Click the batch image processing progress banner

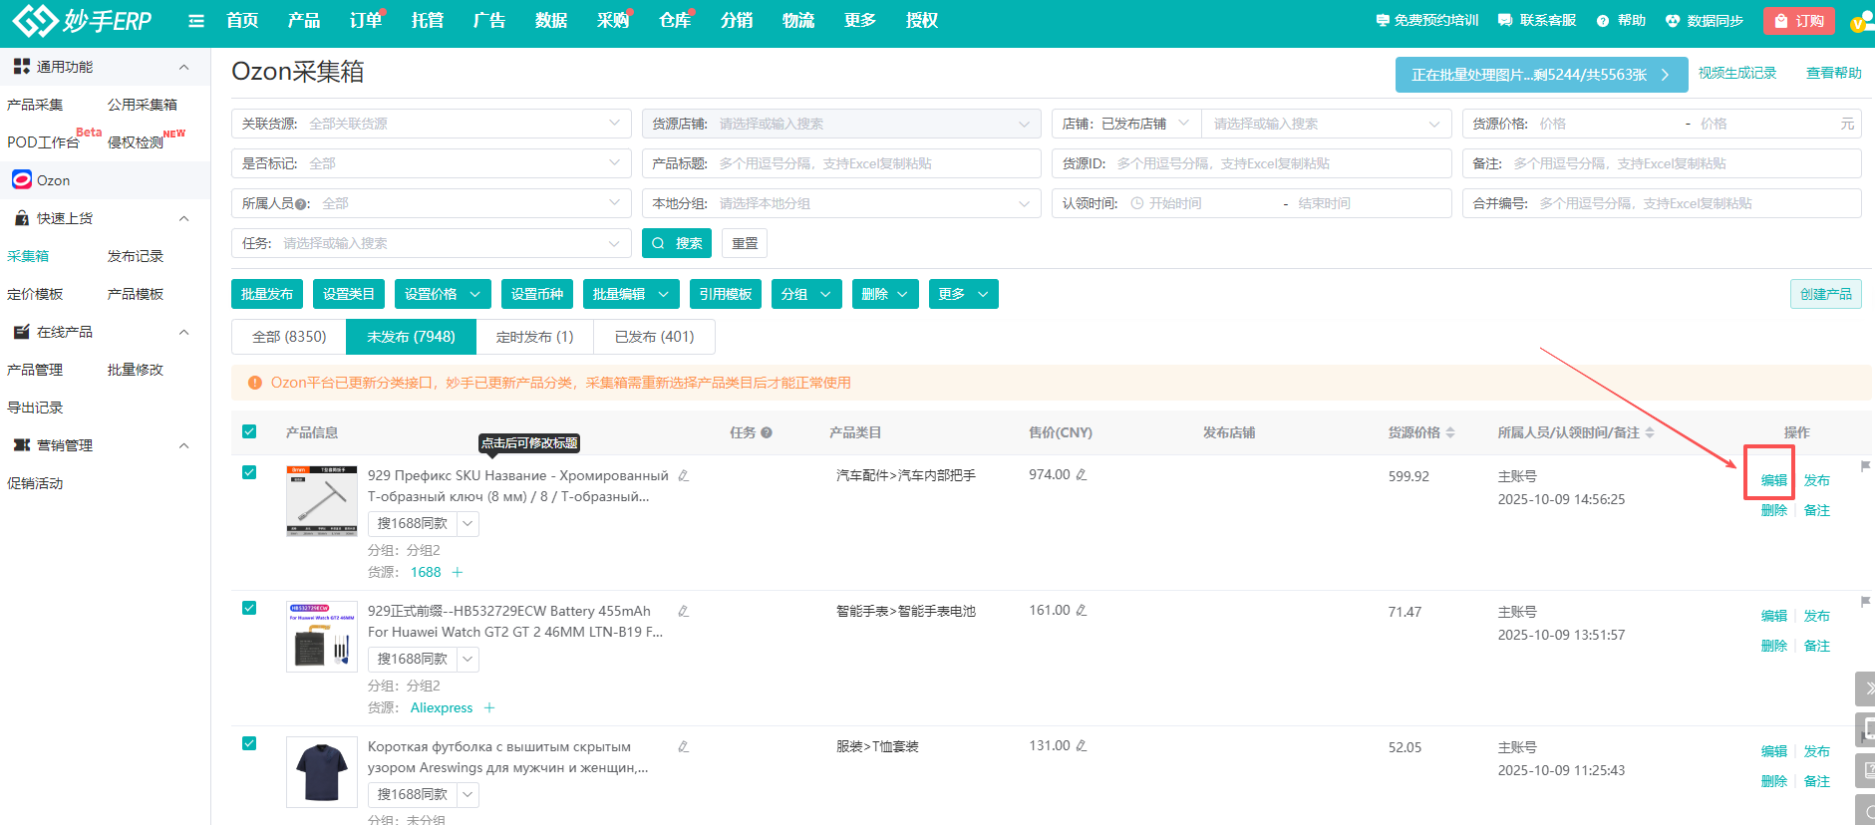tap(1540, 76)
